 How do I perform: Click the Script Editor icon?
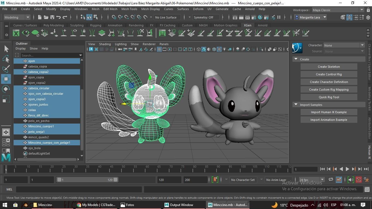pyautogui.click(x=367, y=189)
